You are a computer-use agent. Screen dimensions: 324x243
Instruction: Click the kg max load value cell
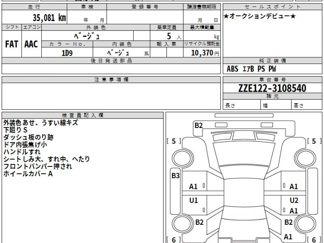[x=202, y=36]
